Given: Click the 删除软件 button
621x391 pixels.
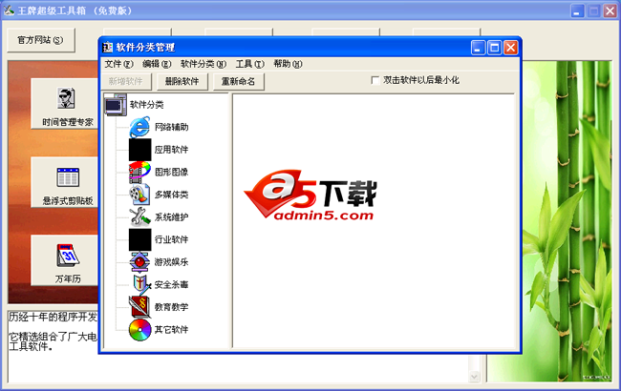Looking at the screenshot, I should coord(182,81).
